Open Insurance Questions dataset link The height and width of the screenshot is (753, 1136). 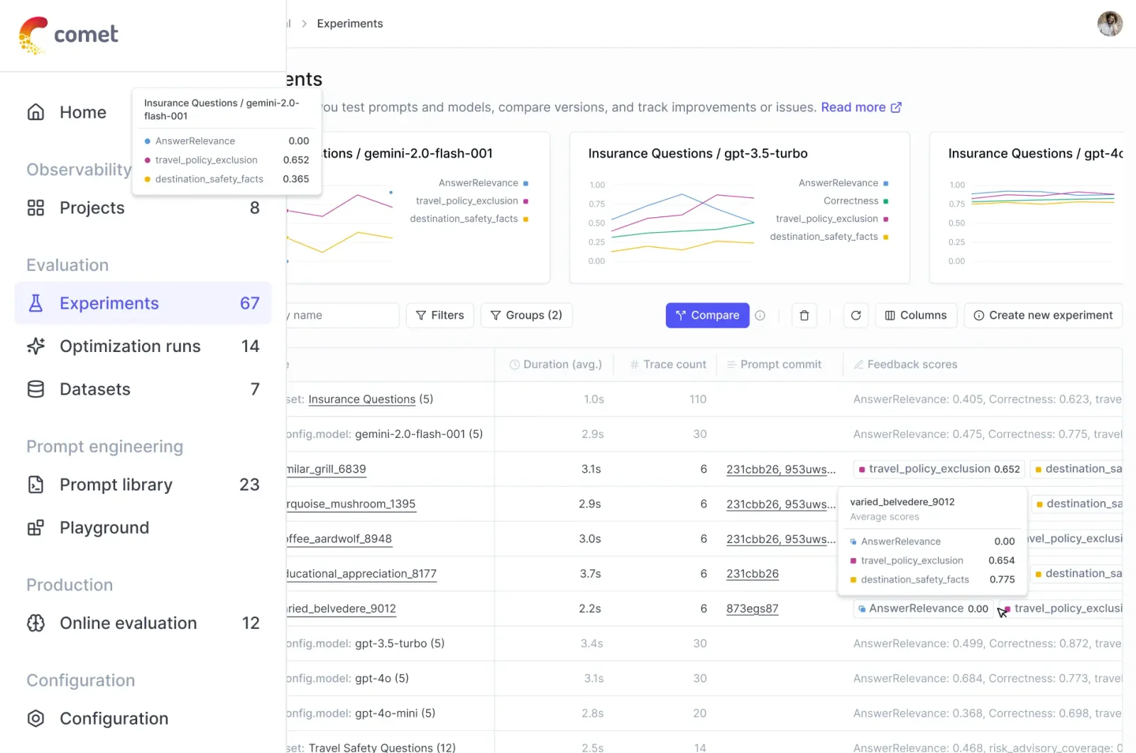361,400
